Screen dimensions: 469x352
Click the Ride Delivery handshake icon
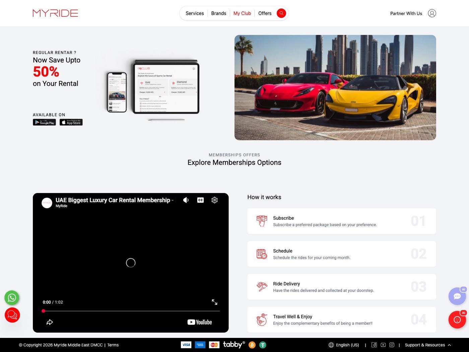pos(262,287)
